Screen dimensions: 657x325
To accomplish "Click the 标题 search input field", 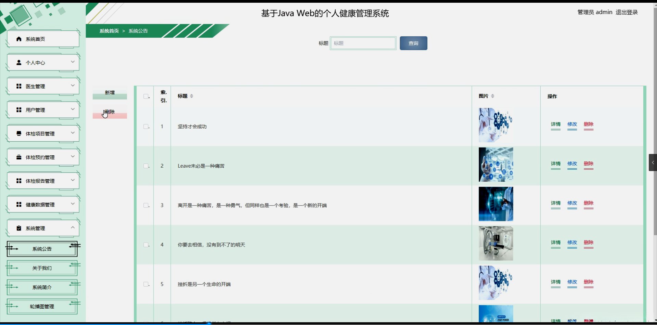I will [x=363, y=43].
